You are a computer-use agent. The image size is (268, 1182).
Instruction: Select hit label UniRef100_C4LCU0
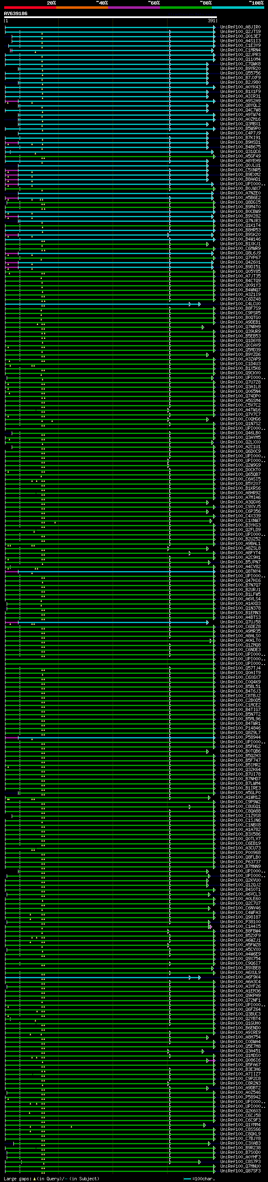240,304
